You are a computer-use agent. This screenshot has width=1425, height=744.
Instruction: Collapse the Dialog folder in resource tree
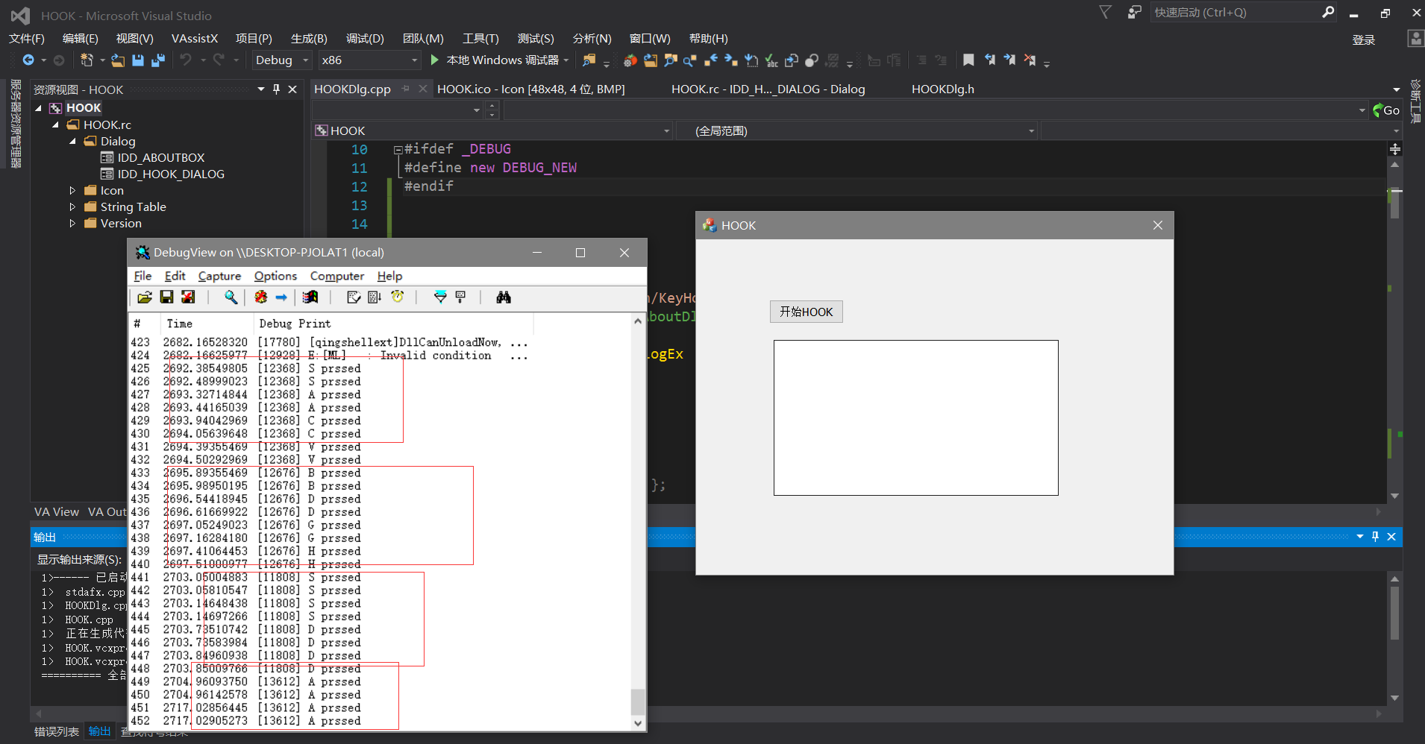(72, 142)
